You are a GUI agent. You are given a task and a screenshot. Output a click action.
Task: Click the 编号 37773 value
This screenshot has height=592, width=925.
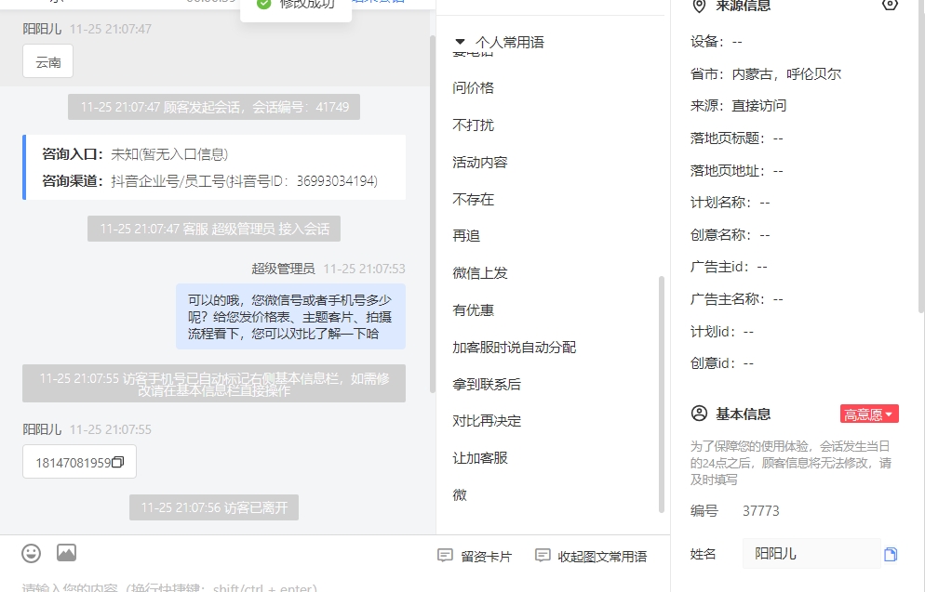coord(760,511)
